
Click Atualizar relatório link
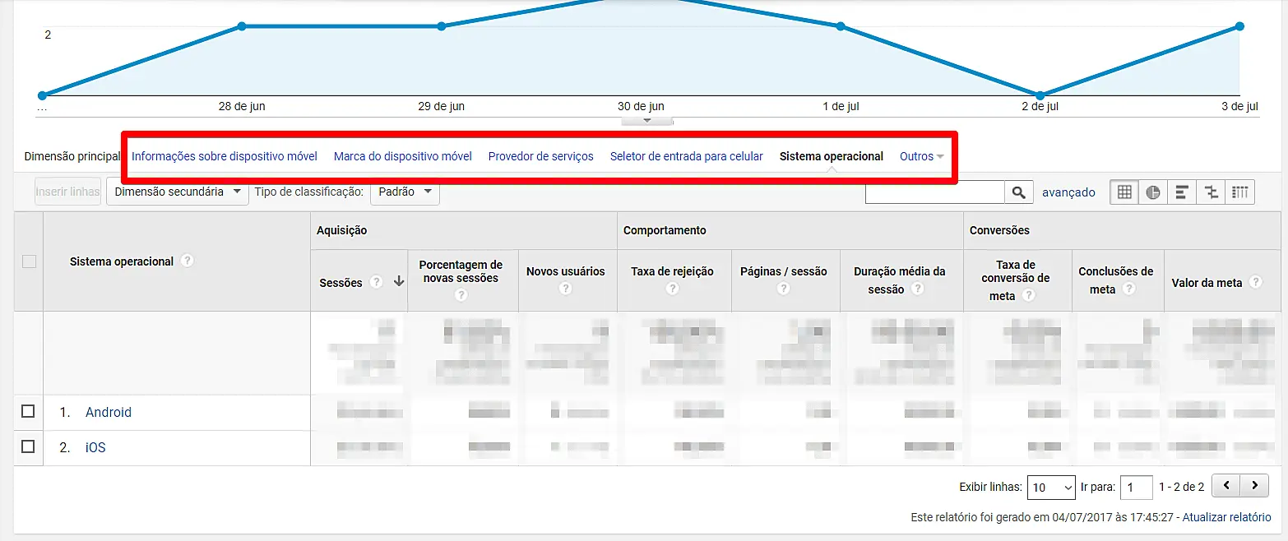(x=1226, y=517)
